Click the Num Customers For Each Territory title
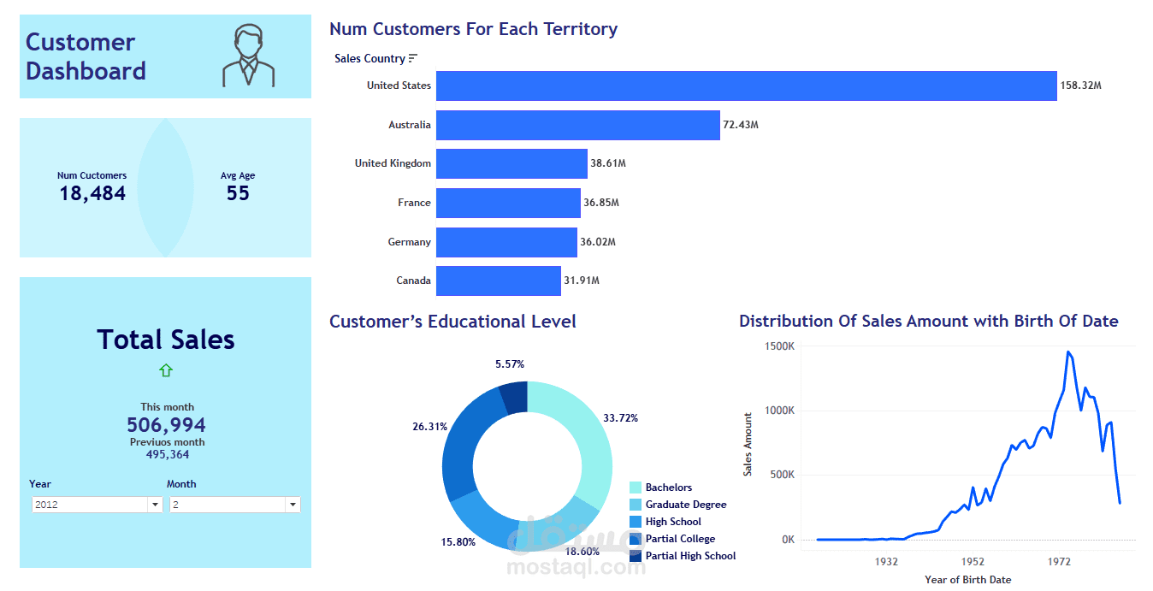This screenshot has height=591, width=1153. [474, 28]
